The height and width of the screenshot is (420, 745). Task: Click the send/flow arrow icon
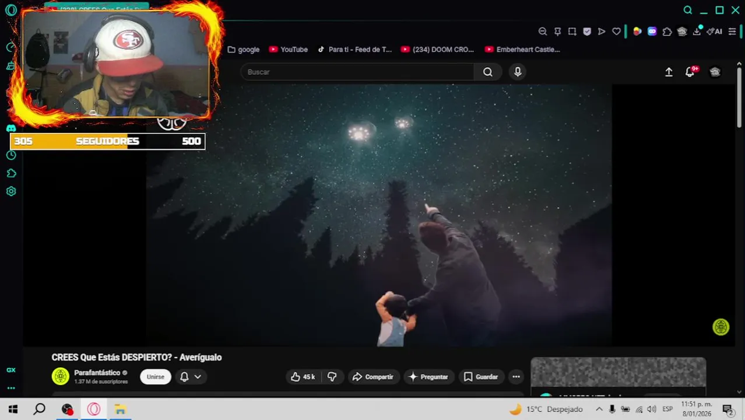point(602,32)
